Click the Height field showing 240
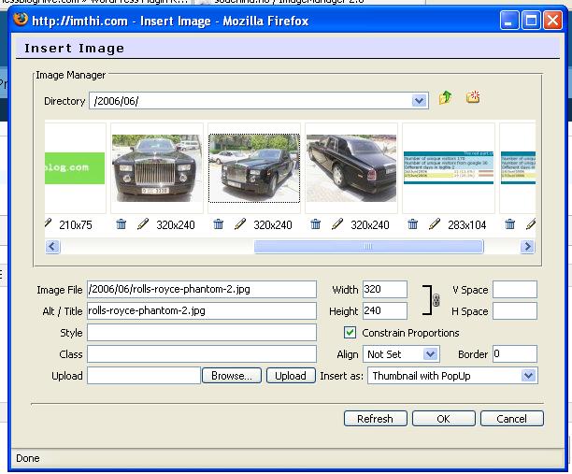 click(385, 311)
